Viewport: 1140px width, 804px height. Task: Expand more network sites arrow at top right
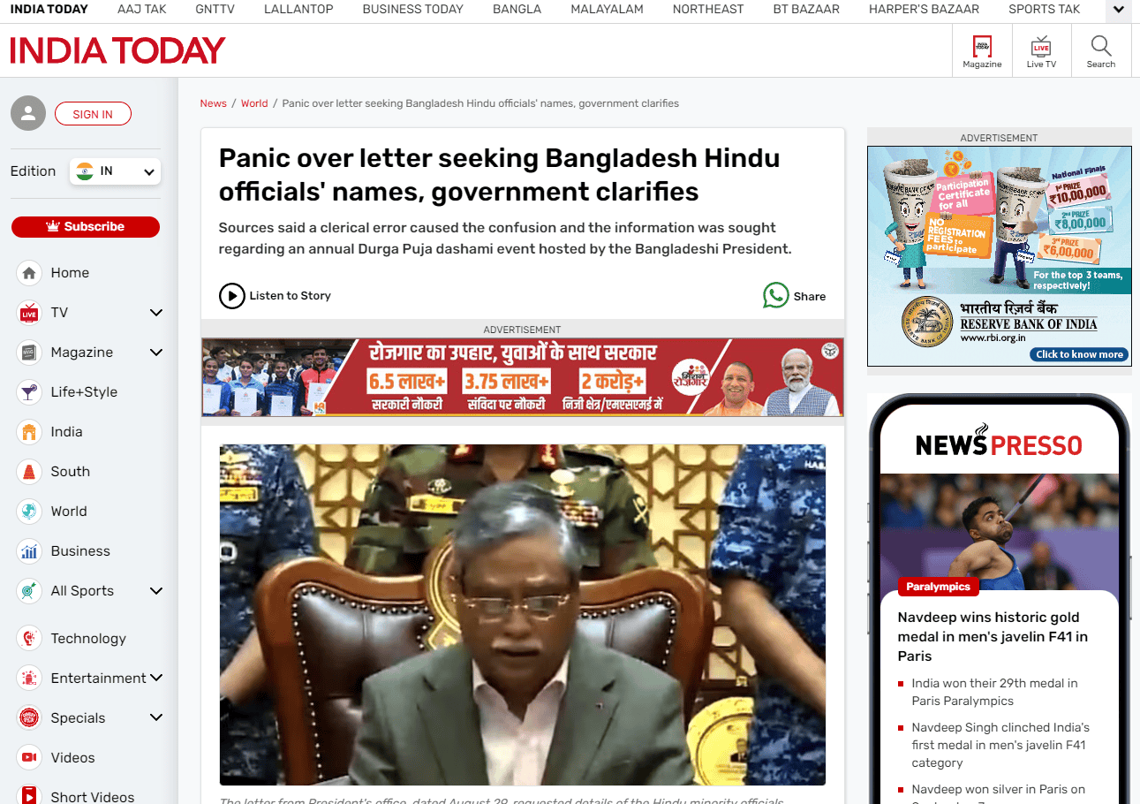point(1119,10)
